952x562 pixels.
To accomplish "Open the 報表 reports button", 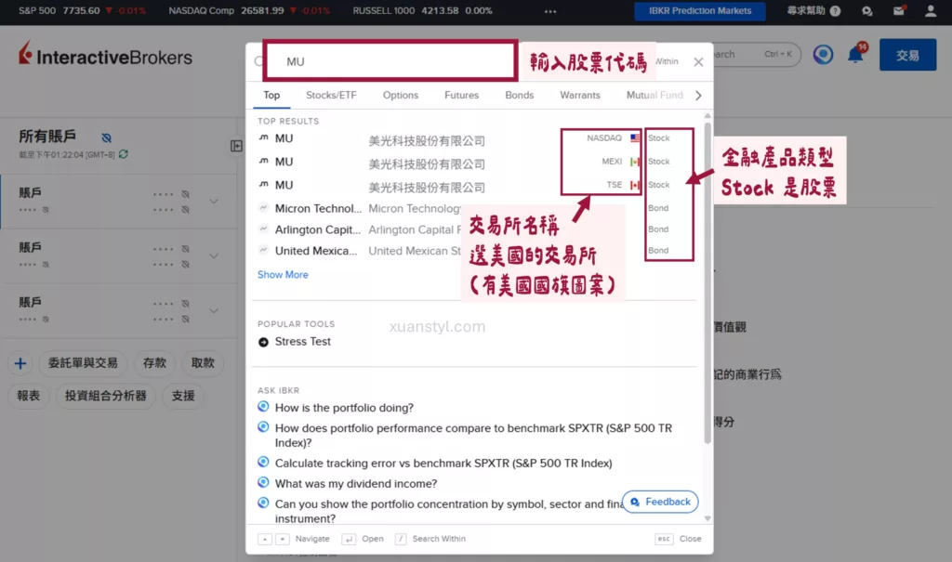I will point(29,396).
